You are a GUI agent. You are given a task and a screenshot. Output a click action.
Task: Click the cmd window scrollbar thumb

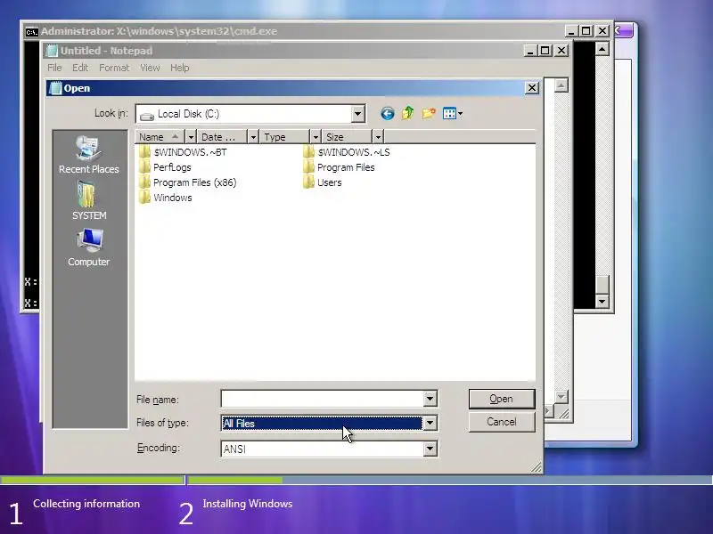(x=602, y=285)
